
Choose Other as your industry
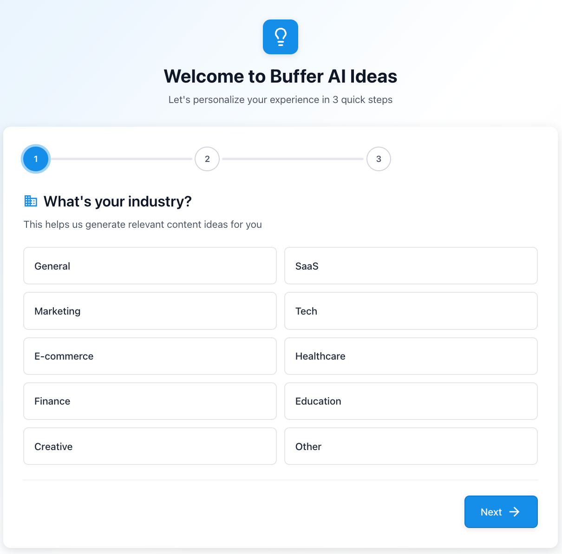(x=411, y=446)
